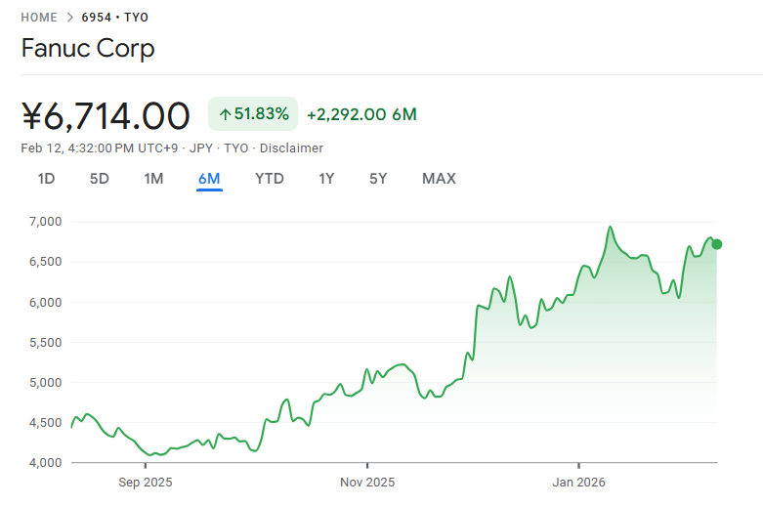Screen dimensions: 763x506
Task: Click the breadcrumb chevron arrow icon
Action: coord(69,18)
